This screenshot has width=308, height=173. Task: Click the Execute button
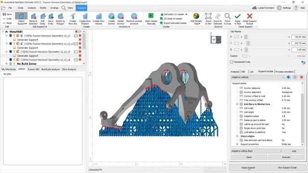286,157
